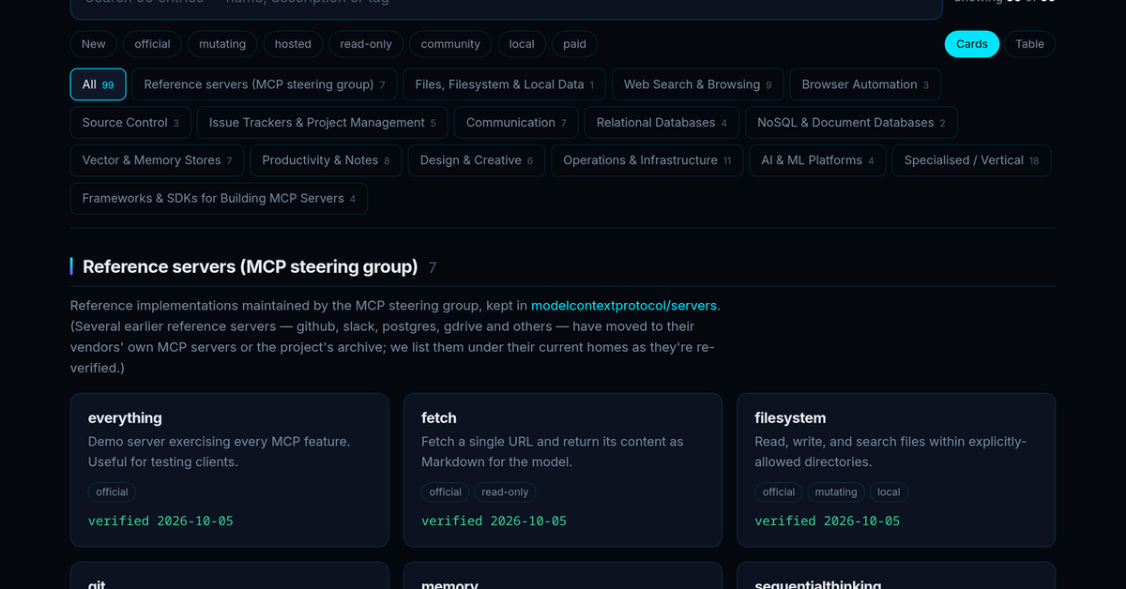Choose the Specialised / Vertical category
This screenshot has height=589, width=1126.
pos(972,160)
